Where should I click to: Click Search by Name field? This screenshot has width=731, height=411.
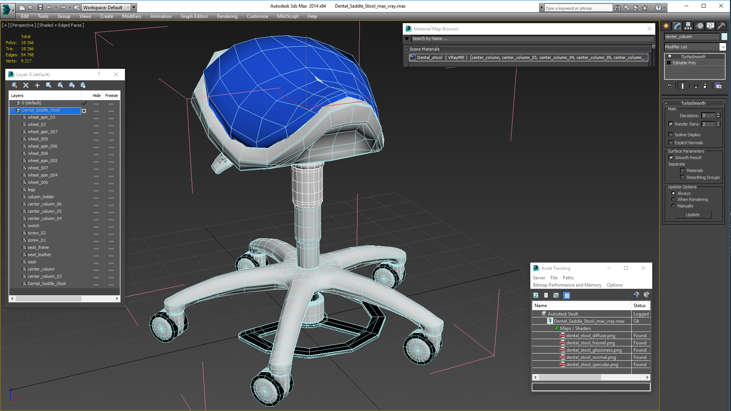click(532, 39)
